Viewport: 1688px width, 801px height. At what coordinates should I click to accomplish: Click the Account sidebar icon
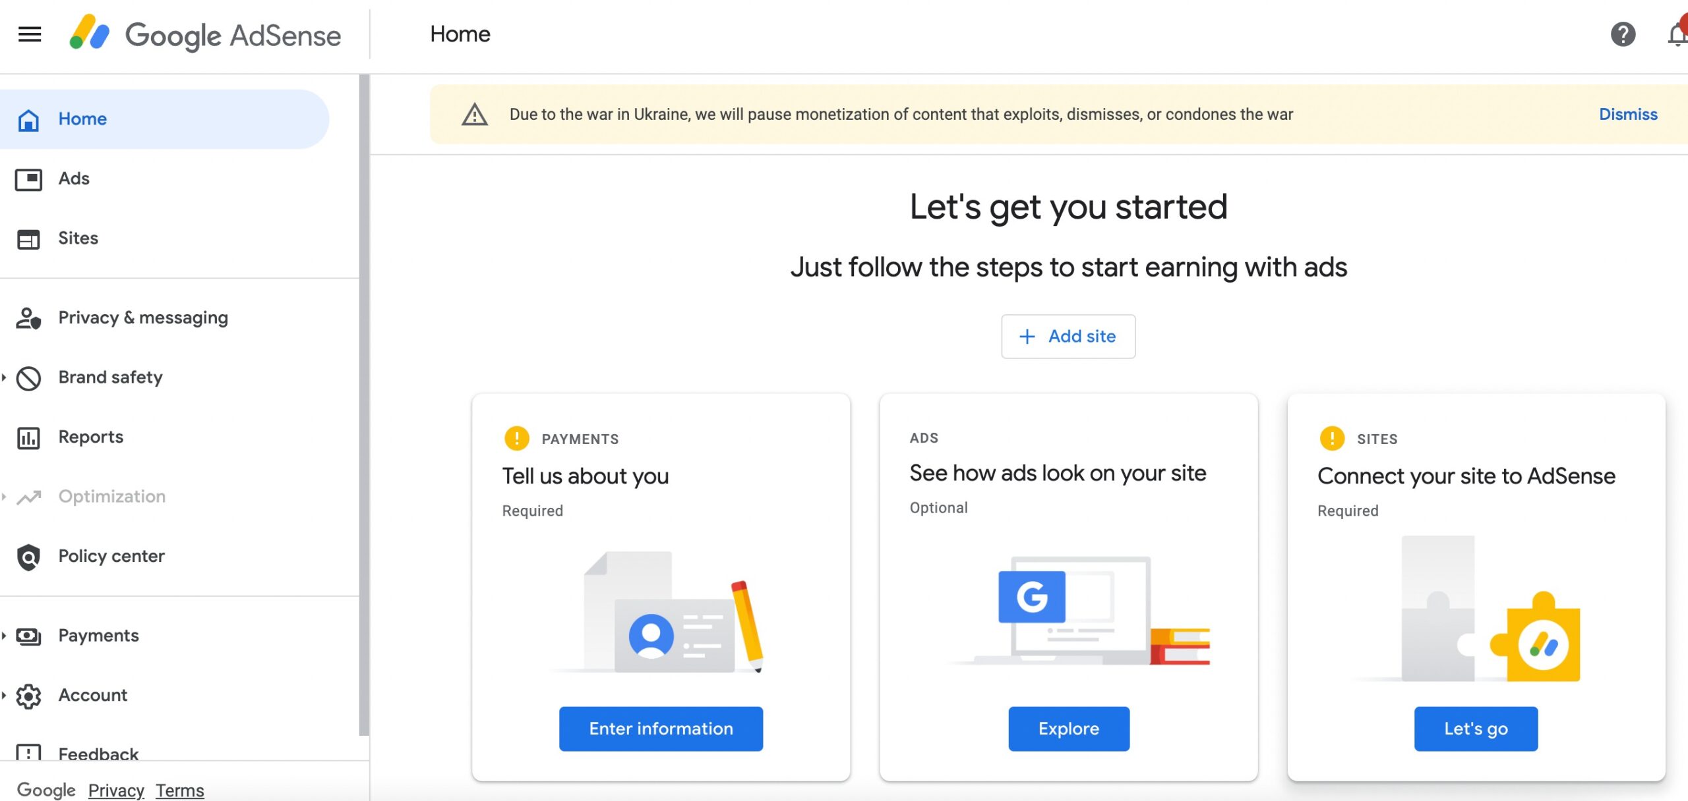(x=29, y=694)
